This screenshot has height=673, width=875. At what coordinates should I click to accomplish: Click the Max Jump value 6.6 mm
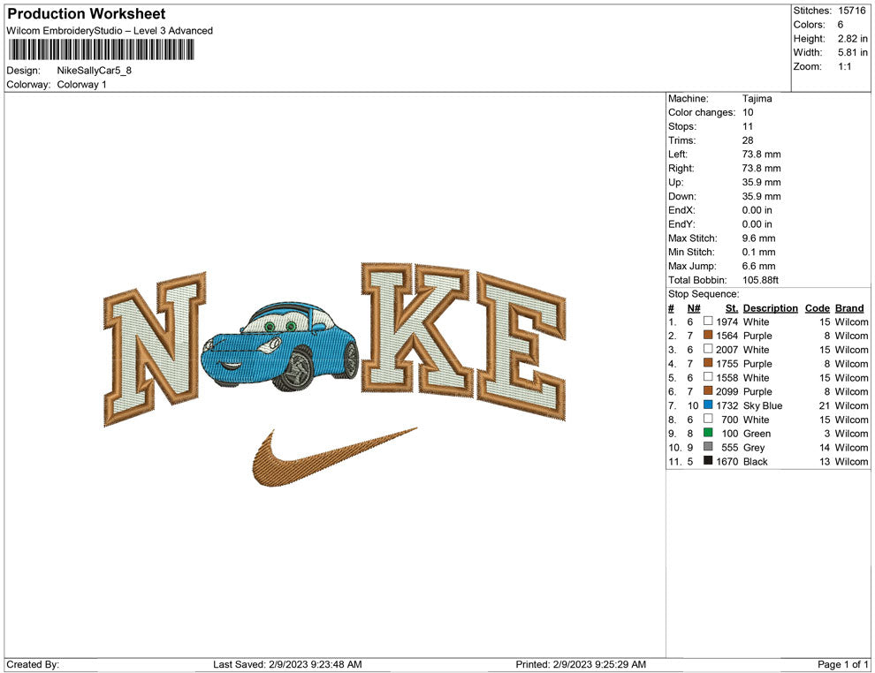coord(758,266)
